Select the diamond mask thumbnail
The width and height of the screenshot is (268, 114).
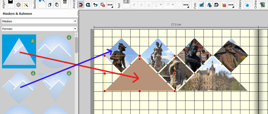pyautogui.click(x=19, y=87)
